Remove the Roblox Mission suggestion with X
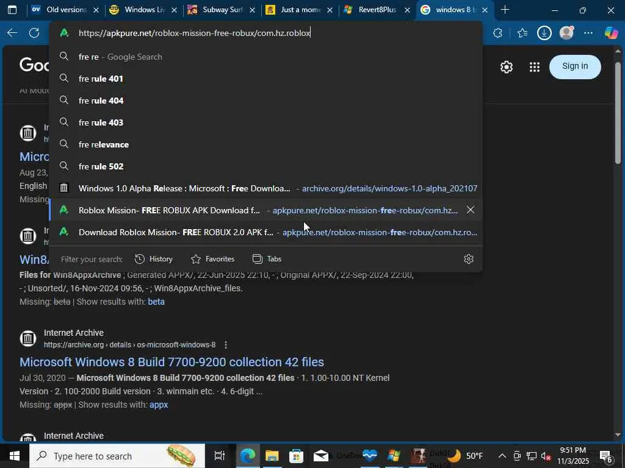This screenshot has width=625, height=468. coord(471,210)
